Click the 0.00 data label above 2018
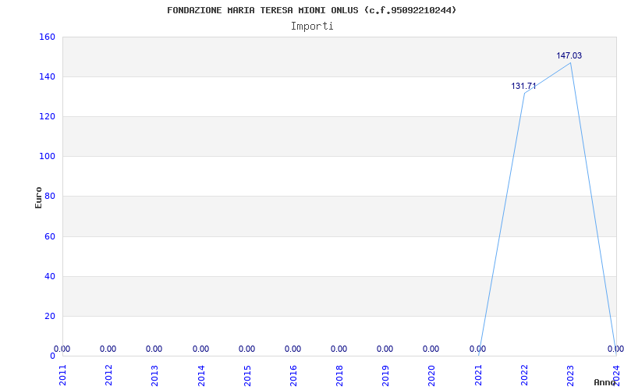This screenshot has width=624, height=390. tap(339, 349)
